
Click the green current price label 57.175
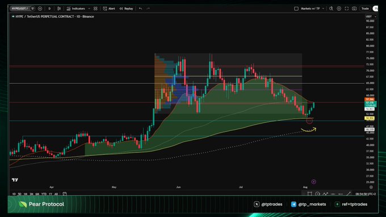click(371, 104)
